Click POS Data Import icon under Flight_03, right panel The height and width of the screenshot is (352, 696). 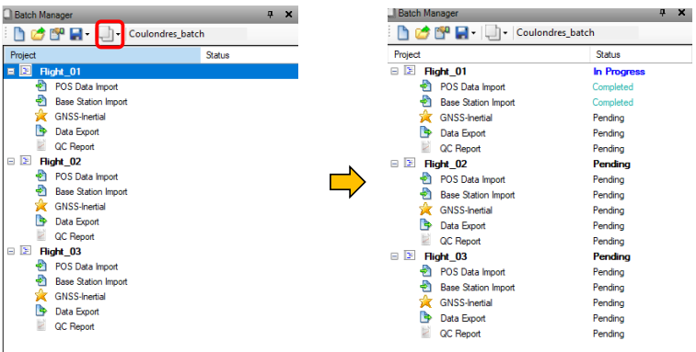coord(425,271)
